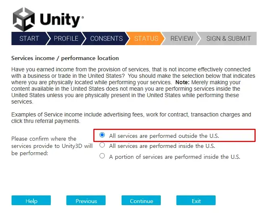Select the orange STATUS step
The height and width of the screenshot is (218, 274).
click(x=146, y=38)
